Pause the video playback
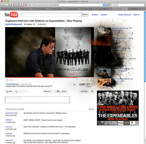The image size is (146, 144). [7, 80]
